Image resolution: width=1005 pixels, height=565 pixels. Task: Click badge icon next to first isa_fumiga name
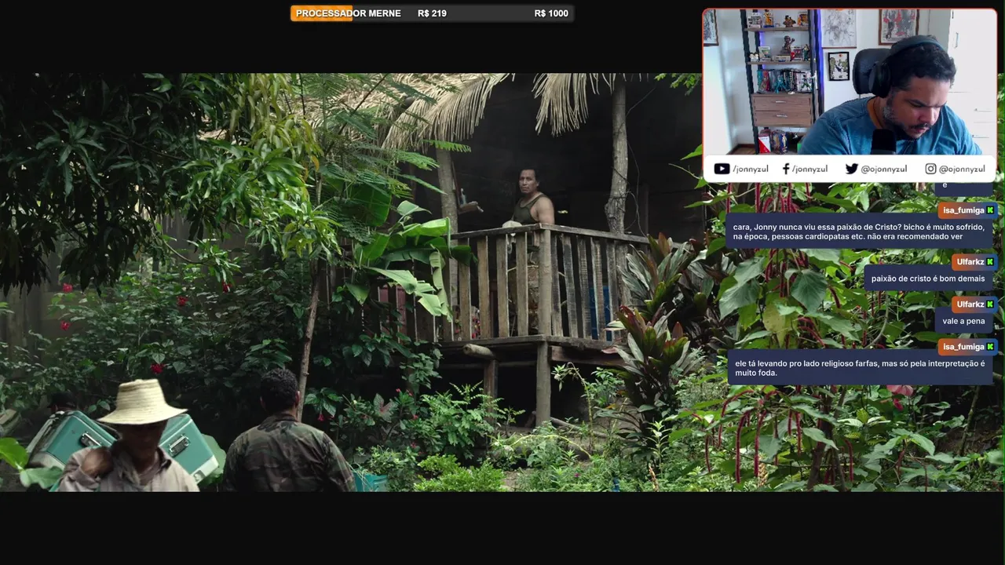(990, 210)
